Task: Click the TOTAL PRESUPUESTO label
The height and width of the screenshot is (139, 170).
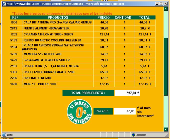Action: pyautogui.click(x=88, y=93)
